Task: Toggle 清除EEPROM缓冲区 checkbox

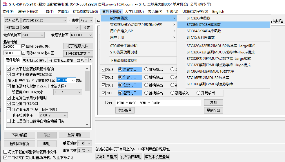Action: click(23, 53)
